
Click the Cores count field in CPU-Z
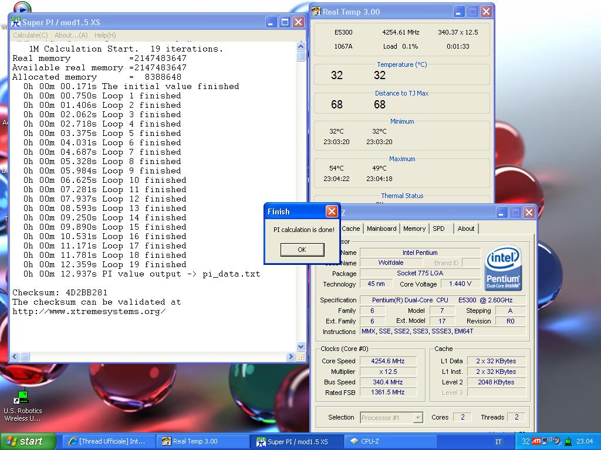pos(462,417)
